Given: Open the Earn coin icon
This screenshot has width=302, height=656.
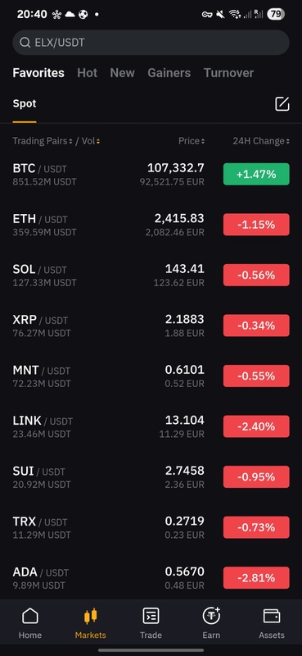Looking at the screenshot, I should point(211,616).
